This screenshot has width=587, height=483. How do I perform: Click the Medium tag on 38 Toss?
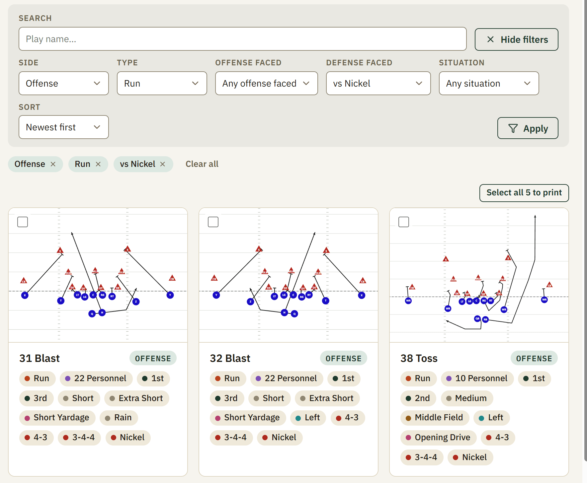(467, 398)
